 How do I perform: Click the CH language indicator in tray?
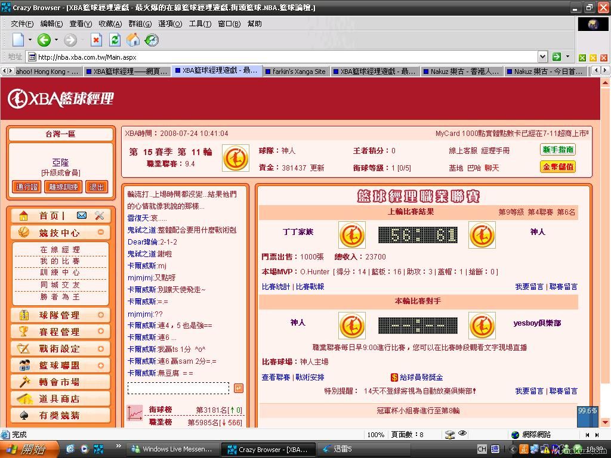482,449
